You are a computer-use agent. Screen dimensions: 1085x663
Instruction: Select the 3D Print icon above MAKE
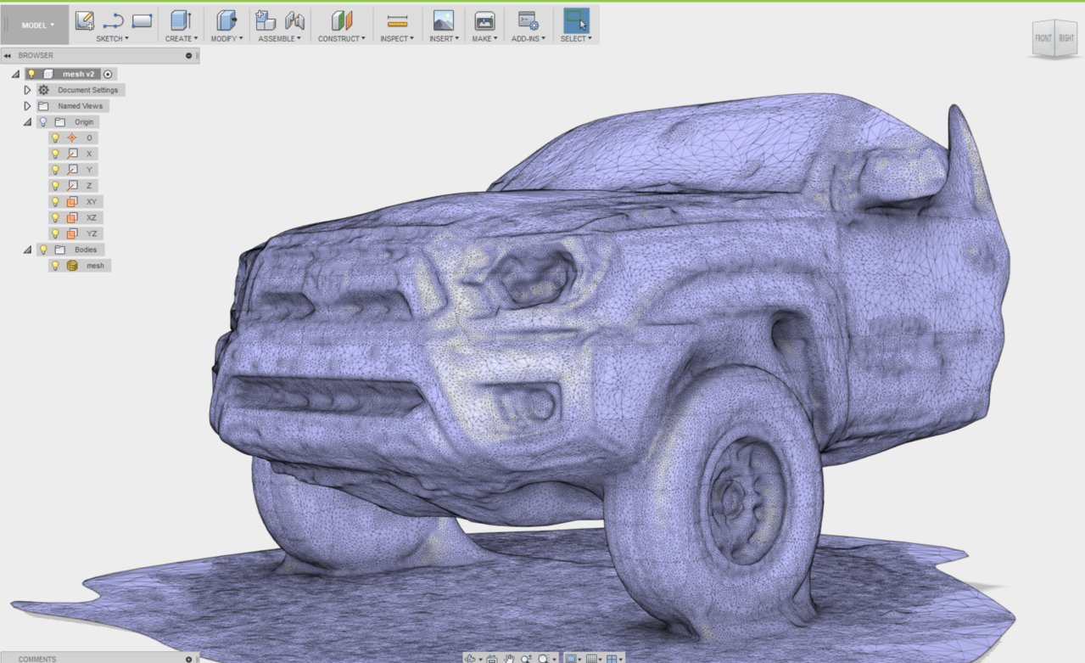coord(484,20)
